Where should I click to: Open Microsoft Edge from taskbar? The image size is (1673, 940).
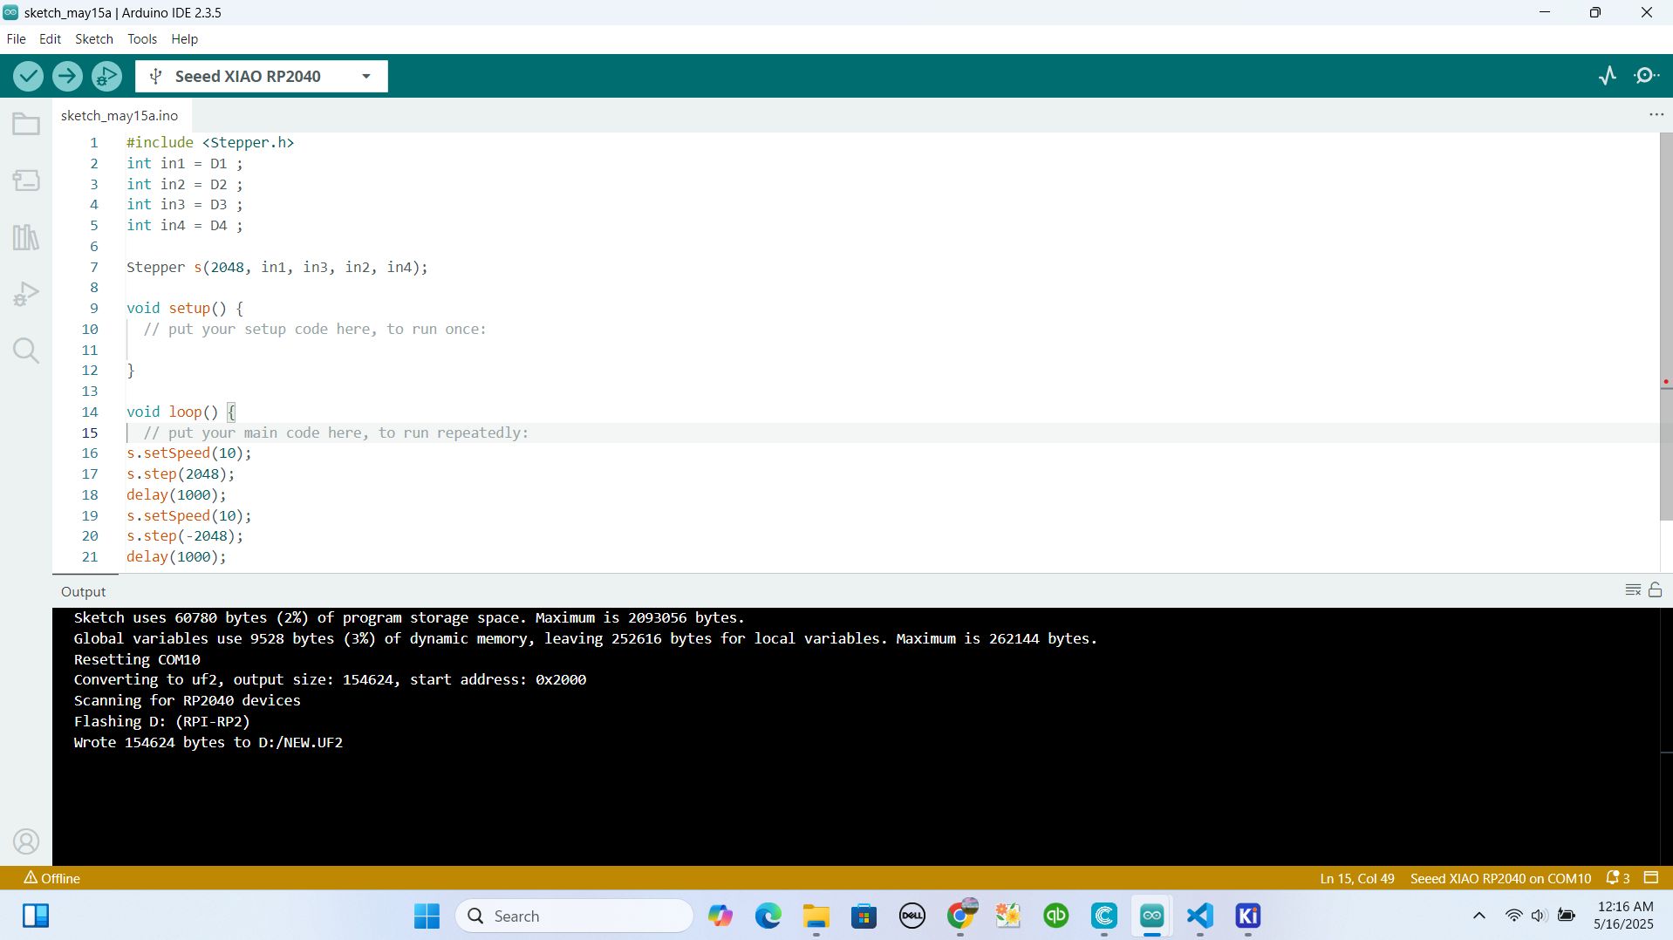(x=768, y=916)
